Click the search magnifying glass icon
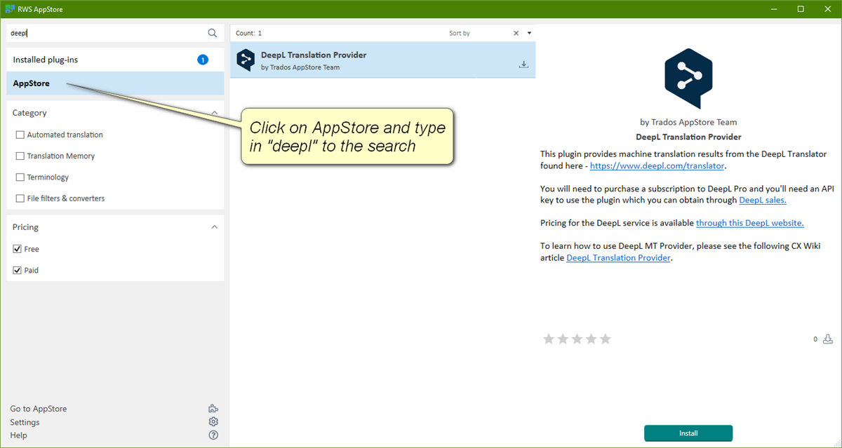This screenshot has height=448, width=842. pyautogui.click(x=212, y=32)
